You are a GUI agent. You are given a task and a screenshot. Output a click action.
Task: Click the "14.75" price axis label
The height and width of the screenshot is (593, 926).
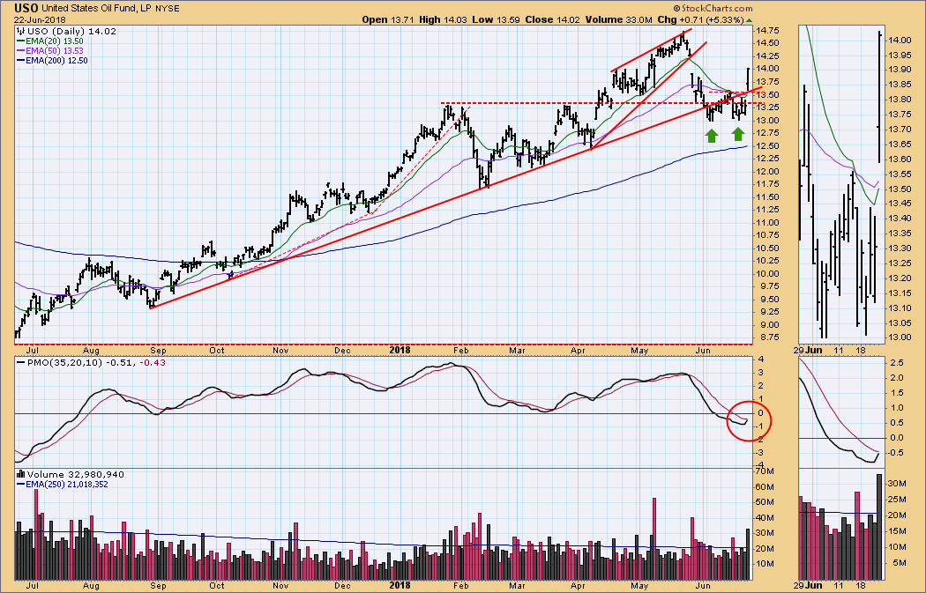[768, 31]
